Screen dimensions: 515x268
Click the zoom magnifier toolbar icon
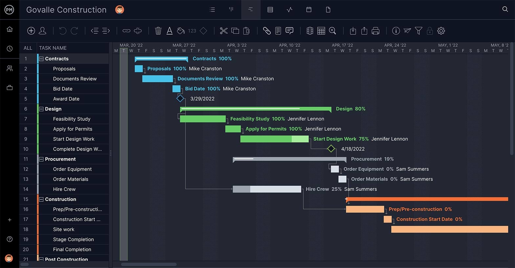click(x=332, y=31)
